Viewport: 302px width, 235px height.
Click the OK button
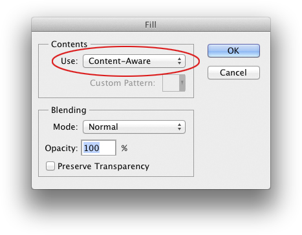pos(233,51)
